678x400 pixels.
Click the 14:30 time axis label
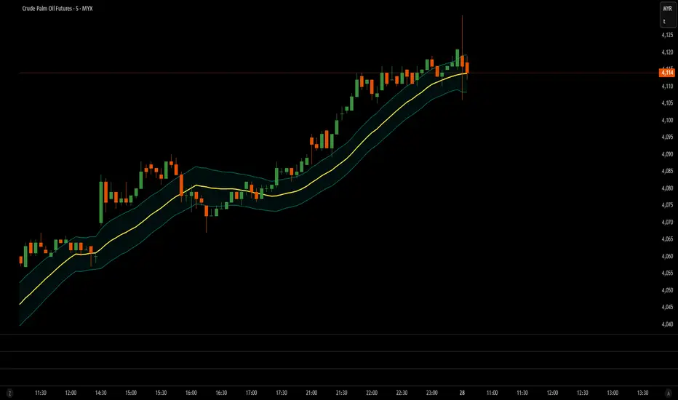(100, 393)
